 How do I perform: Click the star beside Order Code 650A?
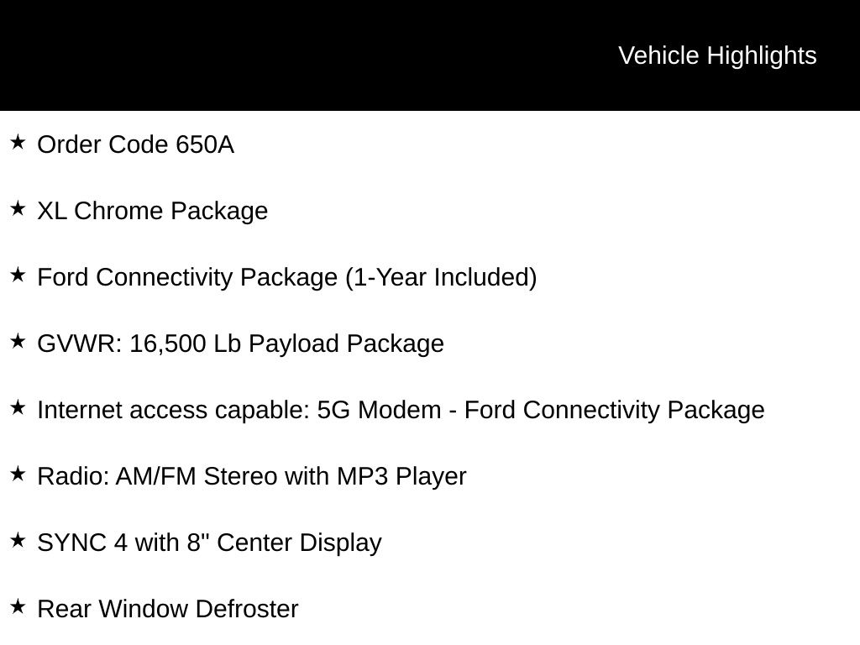click(18, 143)
